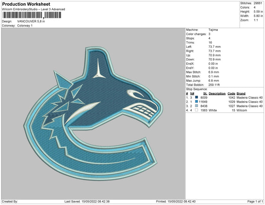The image size is (265, 205).
Task: Select the 'Production Worksheet' title
Action: [26, 4]
